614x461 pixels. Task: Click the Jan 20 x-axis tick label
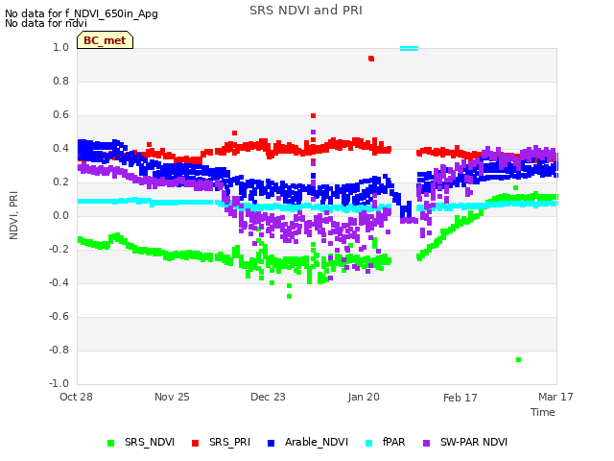coord(364,397)
